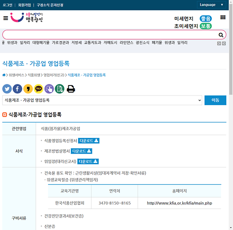233x230 pixels.
Task: Click the 한국식품산업협회 cell
Action: point(70,203)
